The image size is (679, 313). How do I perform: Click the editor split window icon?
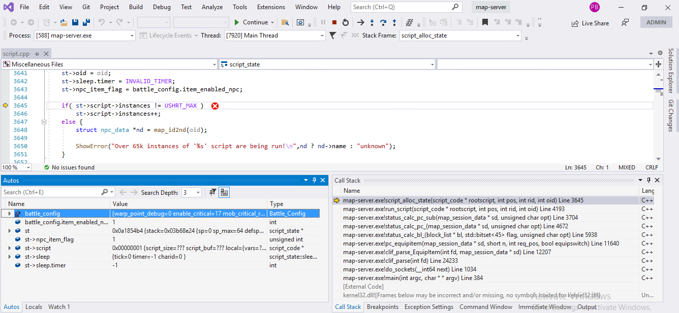click(659, 64)
